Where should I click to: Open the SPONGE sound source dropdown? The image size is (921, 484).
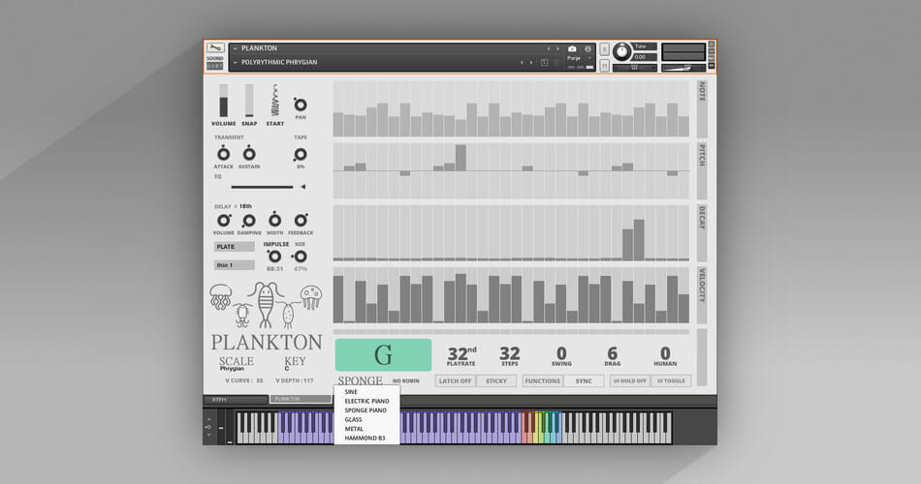pos(360,380)
